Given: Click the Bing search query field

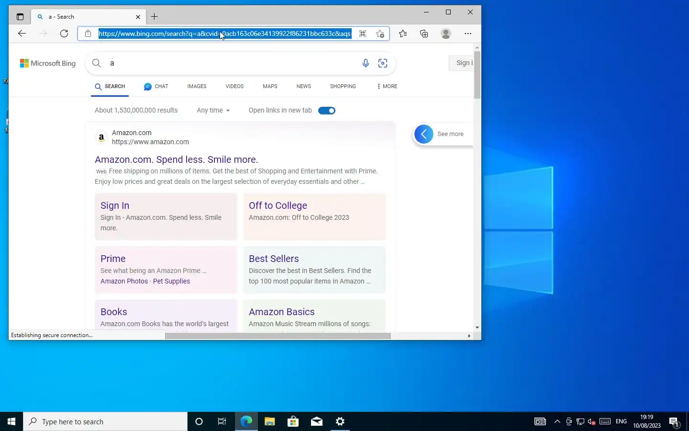Looking at the screenshot, I should coord(232,63).
